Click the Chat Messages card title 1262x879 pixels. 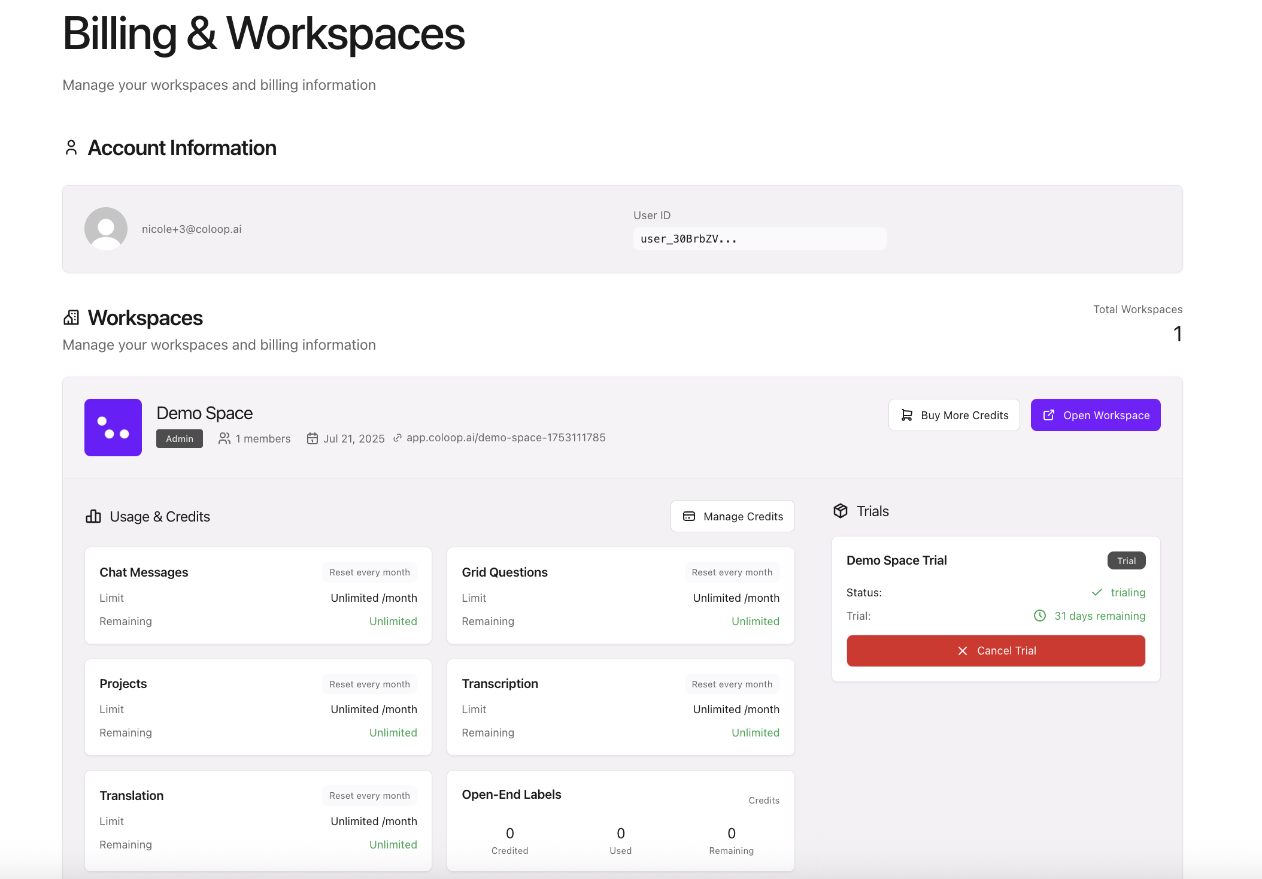coord(144,572)
